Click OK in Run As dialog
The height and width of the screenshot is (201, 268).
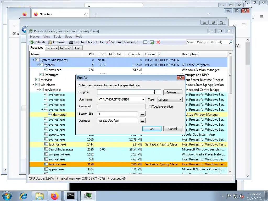pyautogui.click(x=152, y=129)
